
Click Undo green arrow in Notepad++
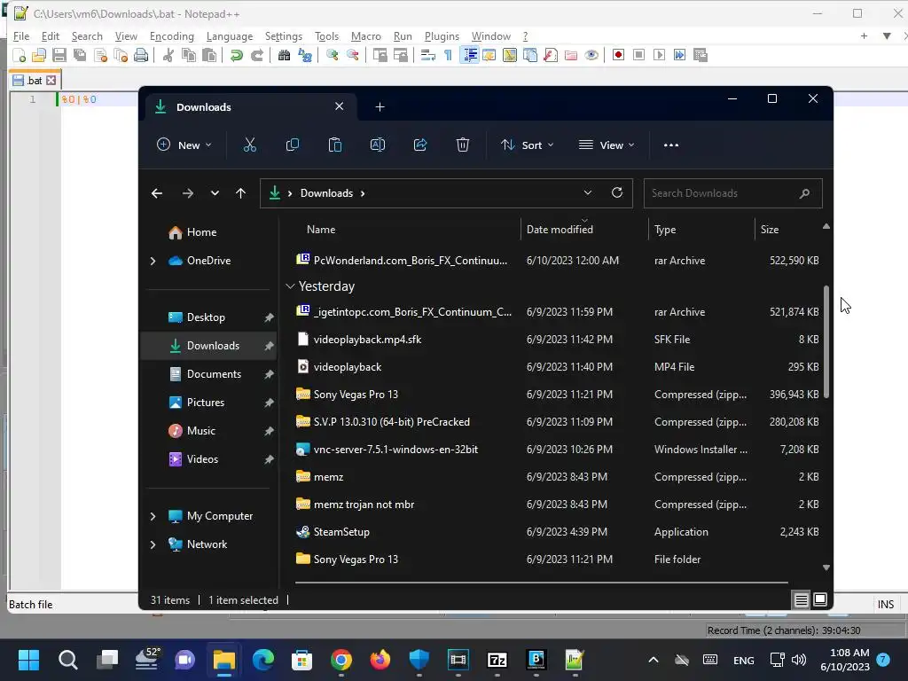coord(236,55)
